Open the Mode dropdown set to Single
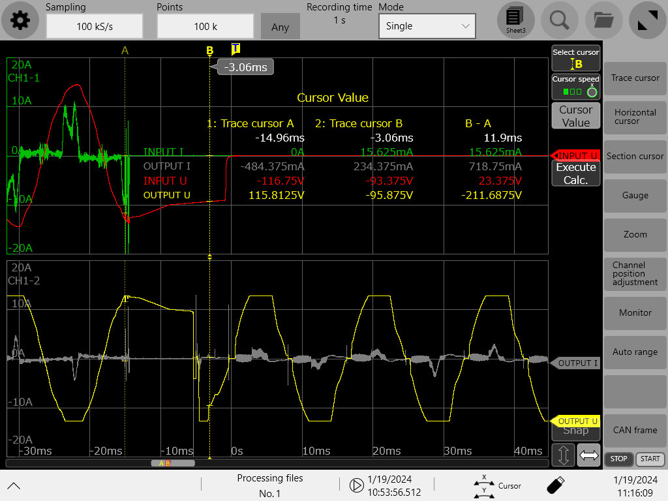This screenshot has width=668, height=501. tap(427, 26)
